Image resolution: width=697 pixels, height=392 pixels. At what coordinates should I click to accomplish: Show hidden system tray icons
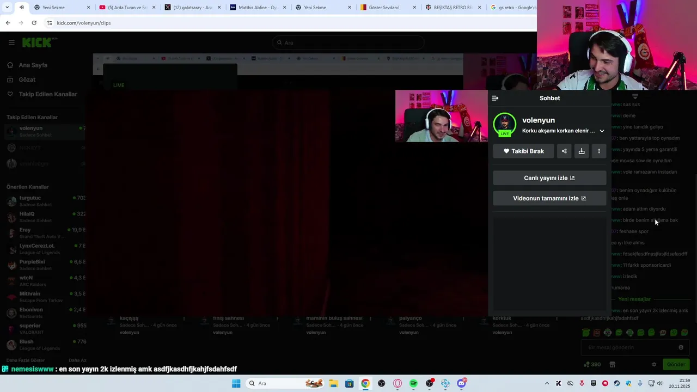point(547,383)
